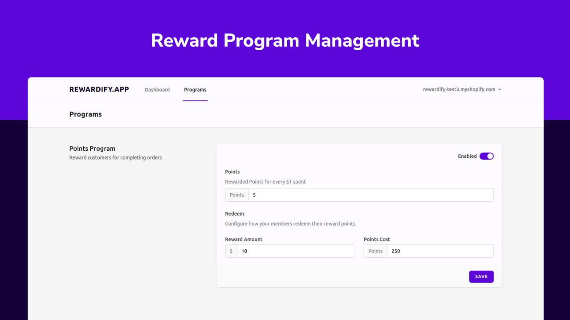Click the Points prefix label beside value 5

236,195
